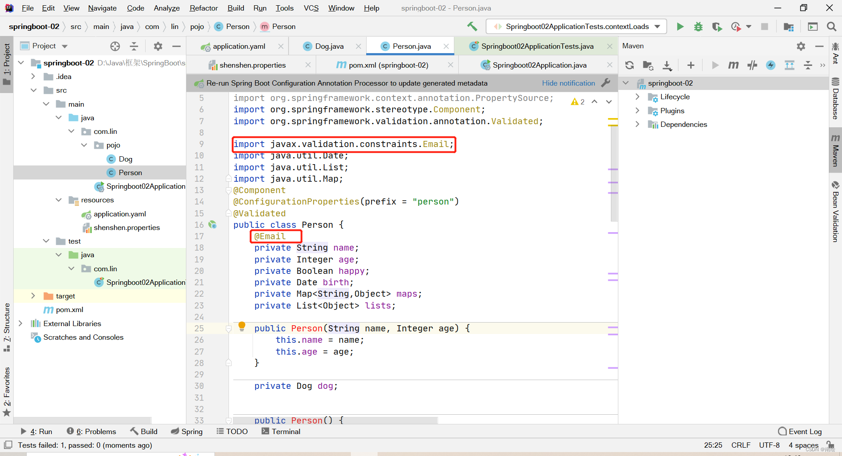Open Project panel settings gear
Image resolution: width=842 pixels, height=456 pixels.
pyautogui.click(x=158, y=46)
